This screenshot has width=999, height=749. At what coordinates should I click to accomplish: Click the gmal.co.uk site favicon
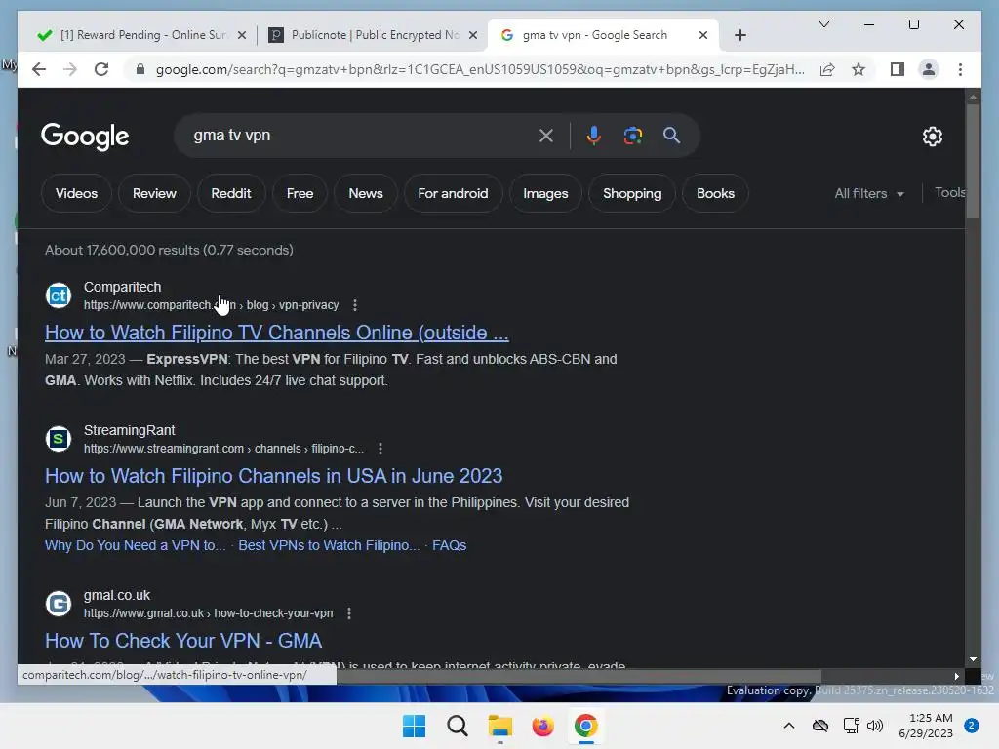point(59,604)
